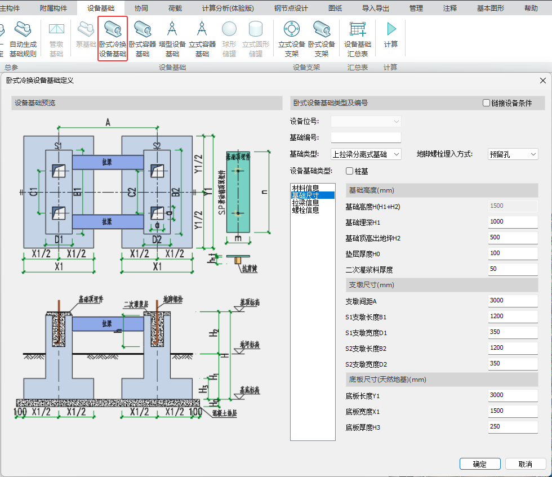The width and height of the screenshot is (552, 477).
Task: Open the 导入导出 ribbon tab
Action: tap(376, 8)
